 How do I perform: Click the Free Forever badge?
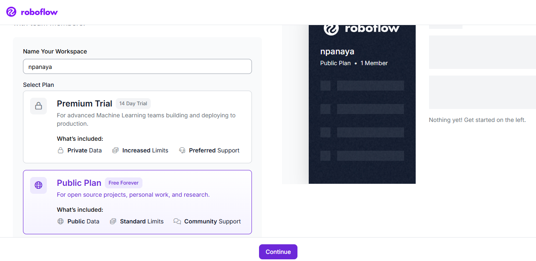tap(124, 183)
